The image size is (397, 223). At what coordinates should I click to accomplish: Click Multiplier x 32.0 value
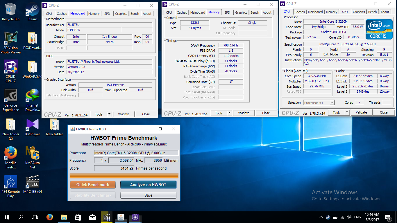coord(317,81)
